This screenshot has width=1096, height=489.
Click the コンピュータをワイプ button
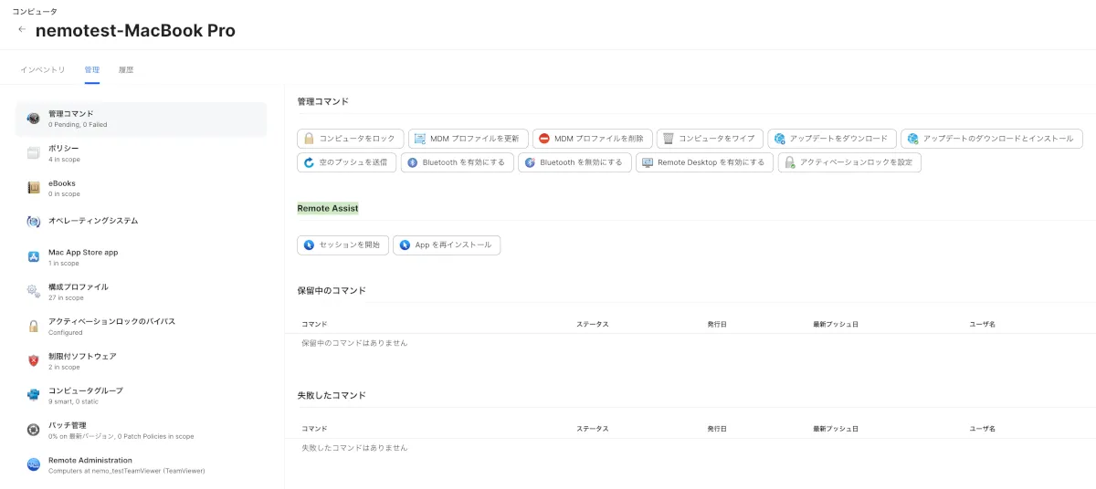click(710, 139)
